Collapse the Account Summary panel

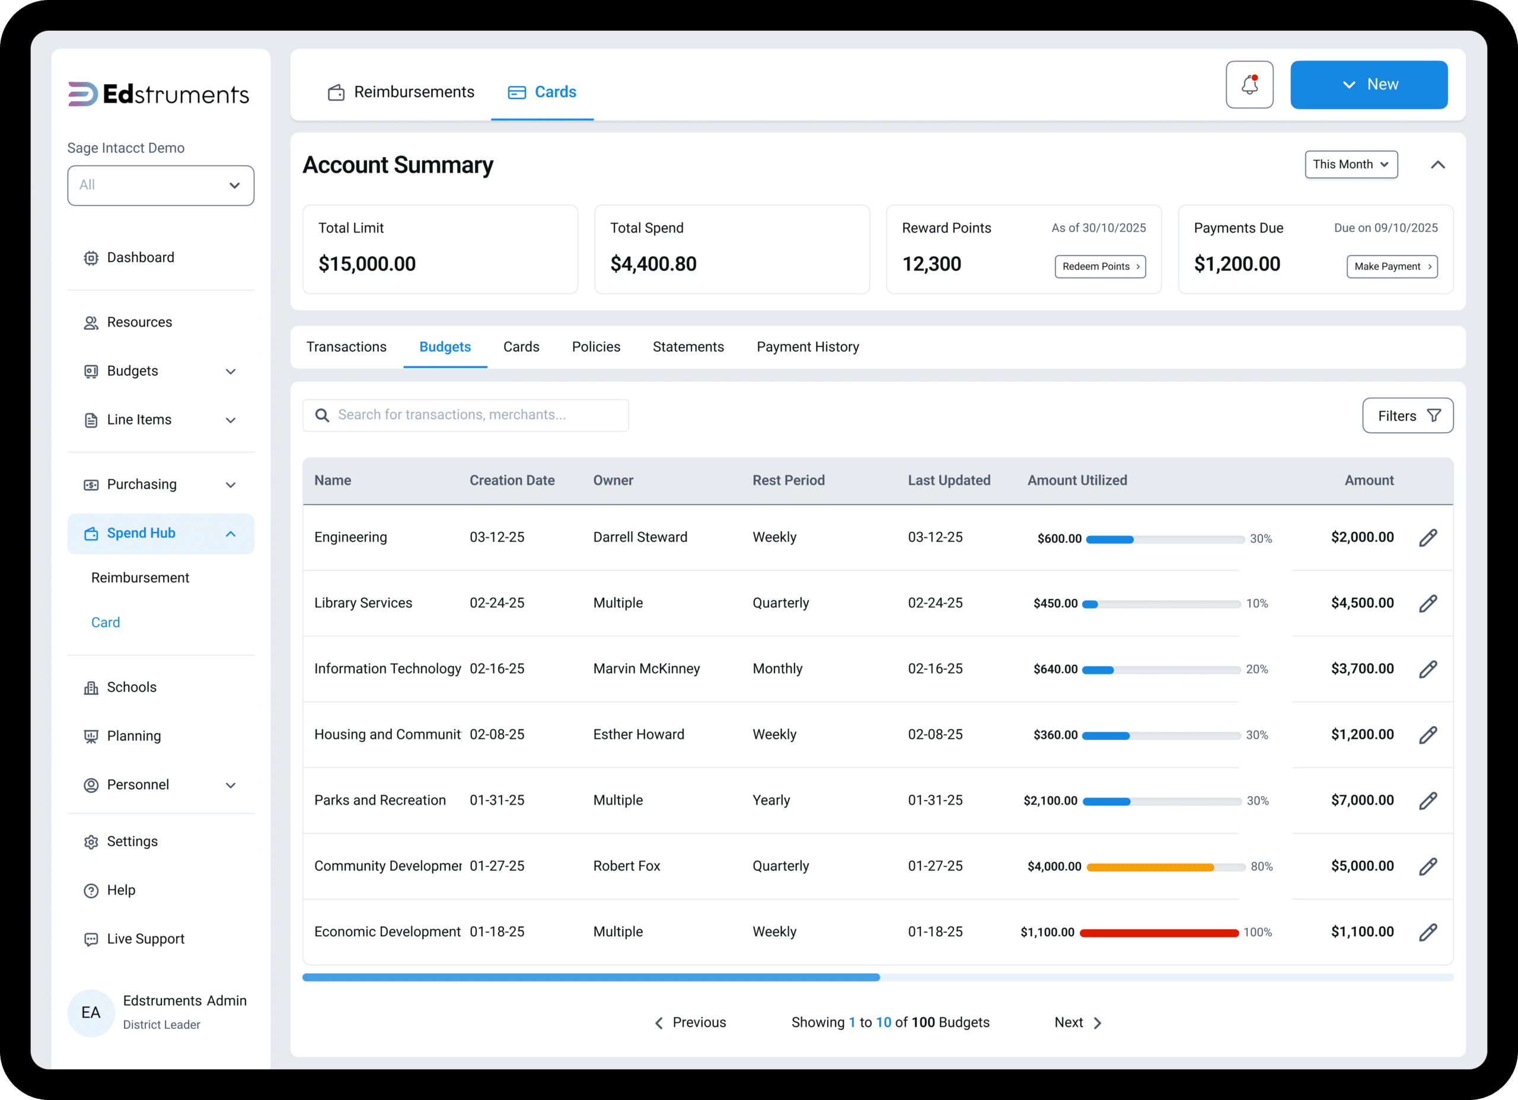pyautogui.click(x=1437, y=165)
